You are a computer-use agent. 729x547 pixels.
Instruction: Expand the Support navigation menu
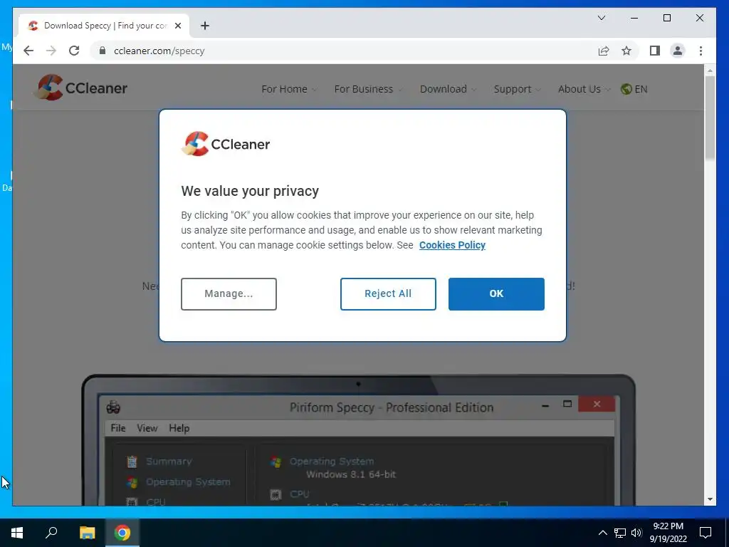pyautogui.click(x=517, y=89)
